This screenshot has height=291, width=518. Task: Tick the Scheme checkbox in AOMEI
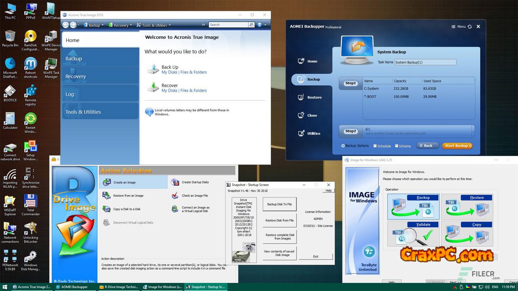click(397, 146)
